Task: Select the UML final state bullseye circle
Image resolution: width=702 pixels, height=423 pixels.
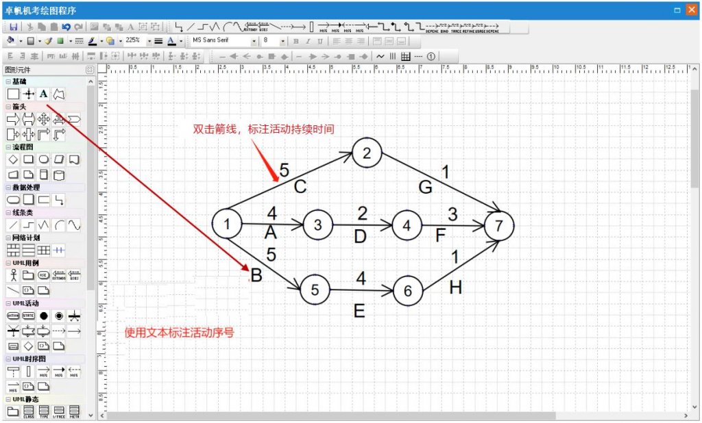Action: (x=59, y=316)
